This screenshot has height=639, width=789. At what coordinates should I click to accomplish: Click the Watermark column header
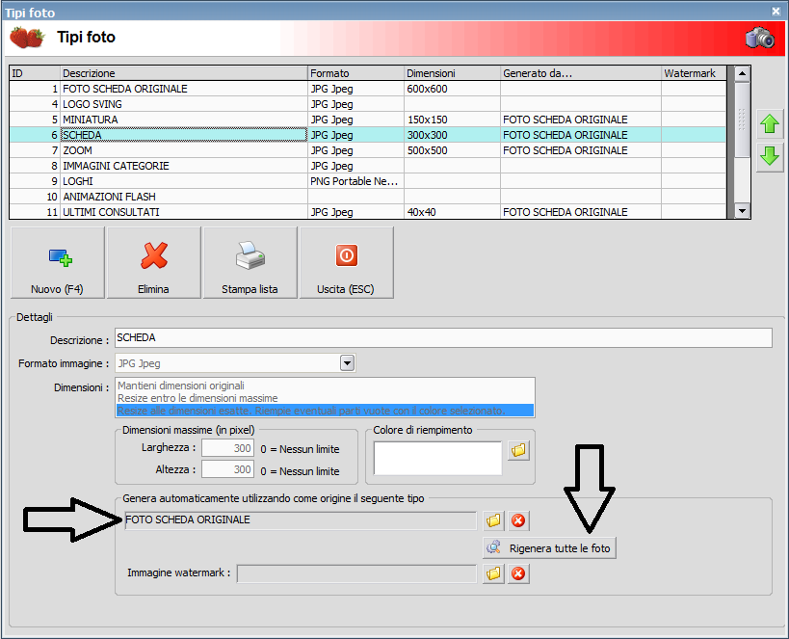coord(694,73)
